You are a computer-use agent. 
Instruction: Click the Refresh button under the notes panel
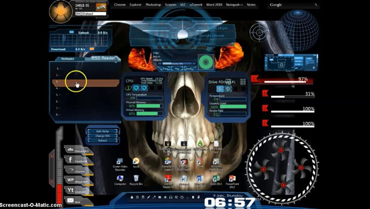[103, 140]
